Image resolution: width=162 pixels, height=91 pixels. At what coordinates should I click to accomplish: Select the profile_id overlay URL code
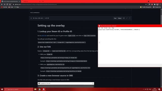pyautogui.click(x=65, y=68)
